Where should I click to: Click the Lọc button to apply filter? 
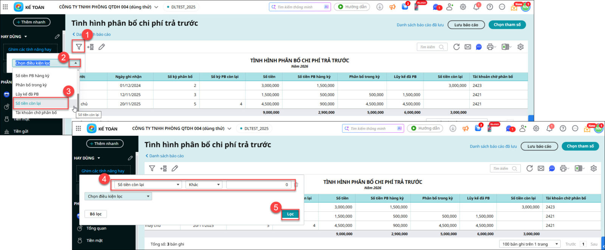click(x=290, y=214)
